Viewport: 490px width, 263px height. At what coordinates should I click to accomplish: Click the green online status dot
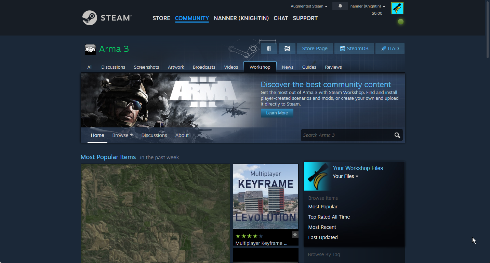click(401, 22)
